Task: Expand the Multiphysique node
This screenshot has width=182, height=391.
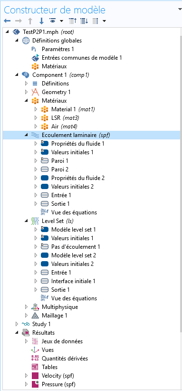Action: 26,307
